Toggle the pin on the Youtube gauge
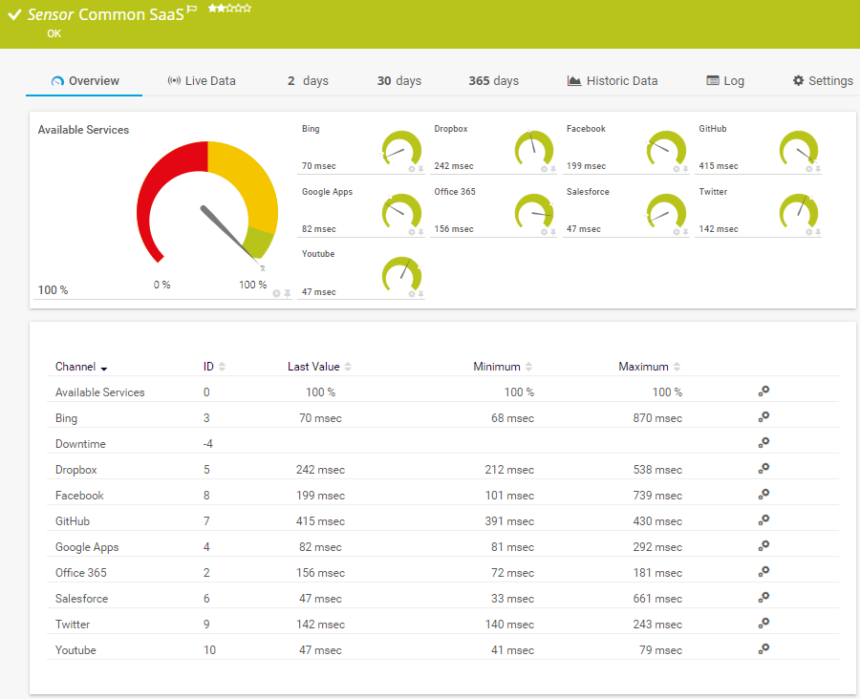The width and height of the screenshot is (860, 699). click(x=421, y=294)
